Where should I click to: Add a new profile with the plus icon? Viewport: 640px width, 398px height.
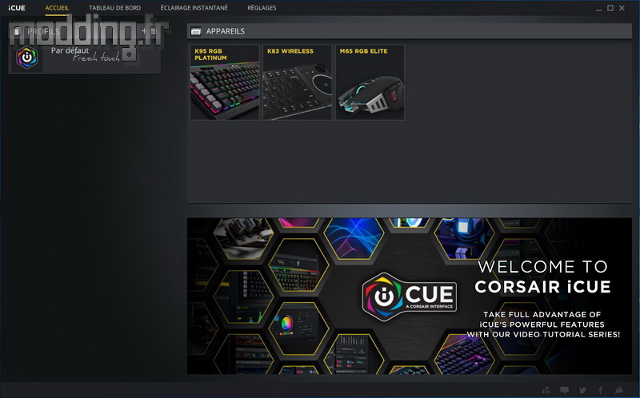point(144,31)
